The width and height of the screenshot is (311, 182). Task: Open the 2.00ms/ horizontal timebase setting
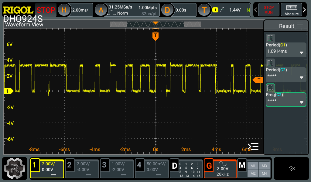tap(80, 10)
